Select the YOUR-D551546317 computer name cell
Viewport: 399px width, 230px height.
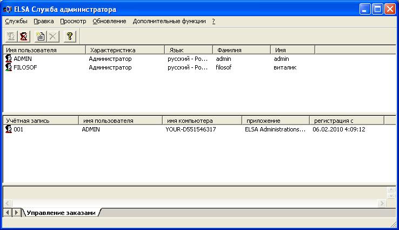coord(191,129)
